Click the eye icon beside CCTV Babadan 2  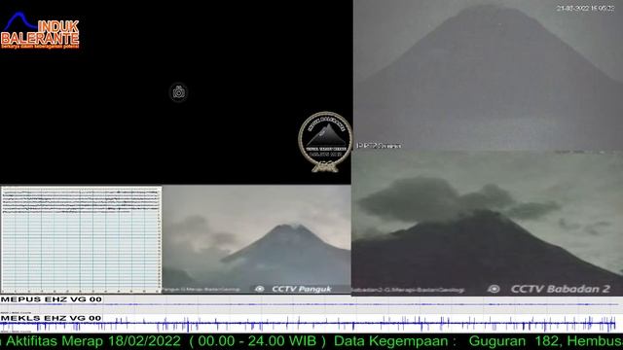(x=494, y=289)
